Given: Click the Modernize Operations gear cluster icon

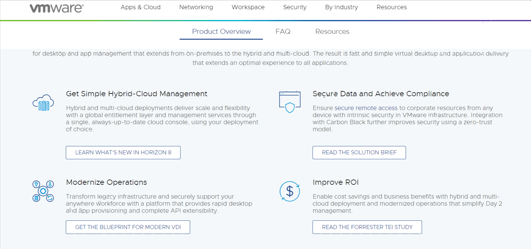Looking at the screenshot, I should coord(43,191).
